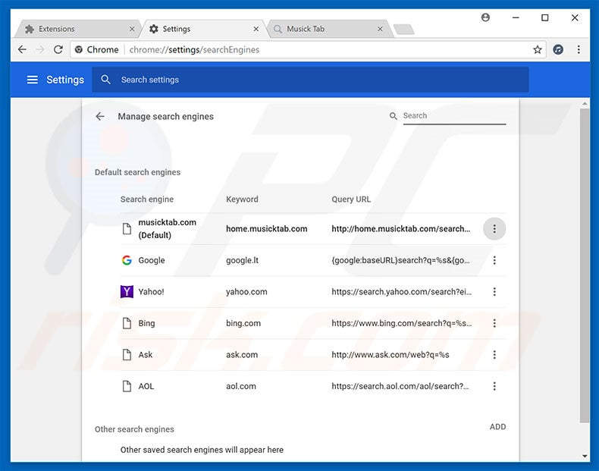This screenshot has height=471, width=599.
Task: Select the Yahoo! engine name
Action: pyautogui.click(x=151, y=292)
